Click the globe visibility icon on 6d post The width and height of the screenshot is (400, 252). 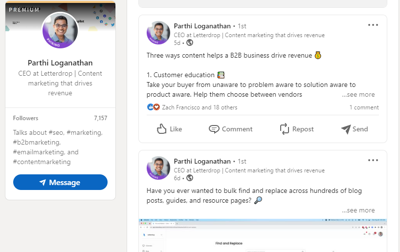pos(190,178)
